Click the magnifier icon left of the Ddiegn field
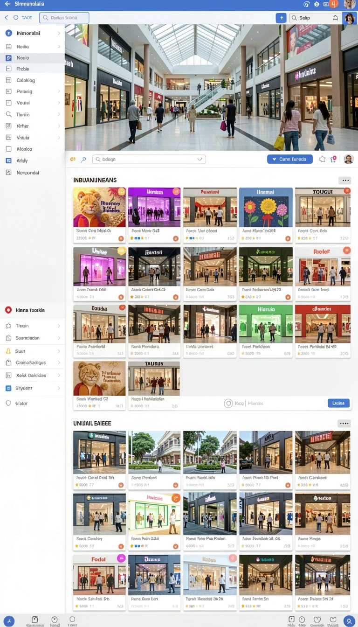This screenshot has width=358, height=627. point(83,160)
